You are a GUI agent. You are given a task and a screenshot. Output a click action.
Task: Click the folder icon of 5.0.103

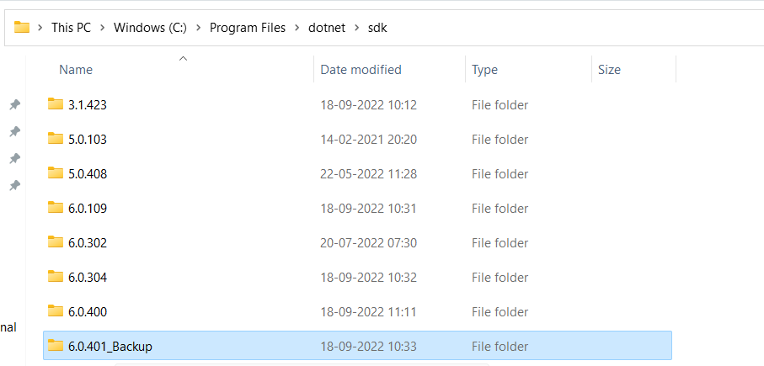56,139
